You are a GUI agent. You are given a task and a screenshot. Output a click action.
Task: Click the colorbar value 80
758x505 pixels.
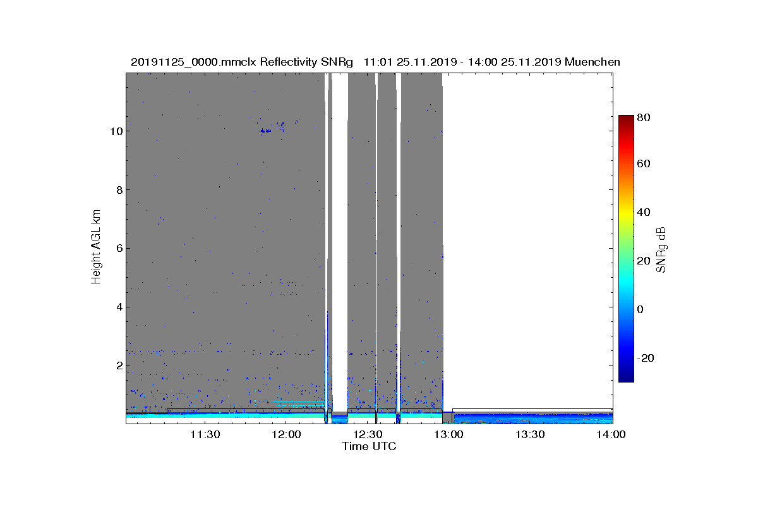click(x=644, y=117)
